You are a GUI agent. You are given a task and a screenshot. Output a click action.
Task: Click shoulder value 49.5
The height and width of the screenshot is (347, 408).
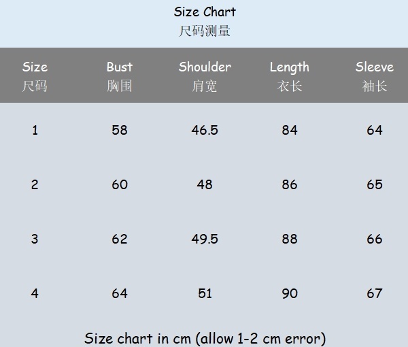click(205, 239)
